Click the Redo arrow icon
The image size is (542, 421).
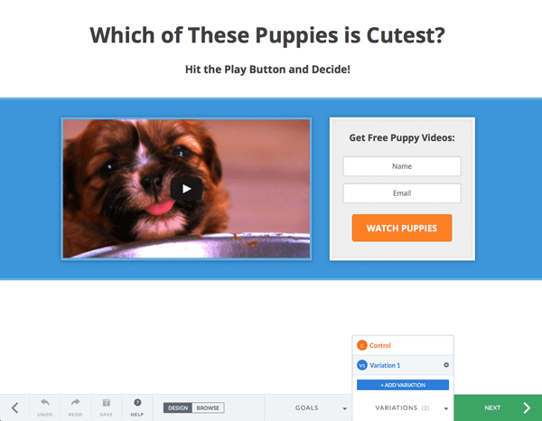click(75, 403)
